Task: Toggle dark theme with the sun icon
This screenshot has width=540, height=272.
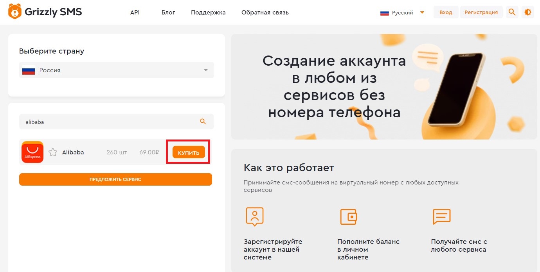Action: point(527,12)
